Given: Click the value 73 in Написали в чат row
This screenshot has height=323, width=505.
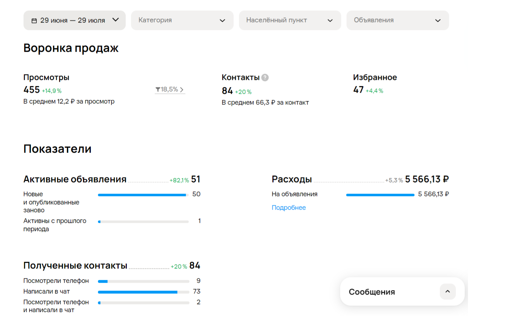Looking at the screenshot, I should [x=197, y=291].
